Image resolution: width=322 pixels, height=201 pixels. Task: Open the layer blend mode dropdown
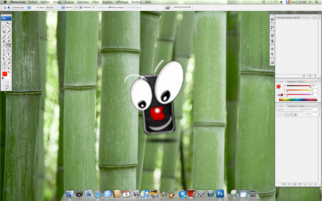[x=290, y=110]
